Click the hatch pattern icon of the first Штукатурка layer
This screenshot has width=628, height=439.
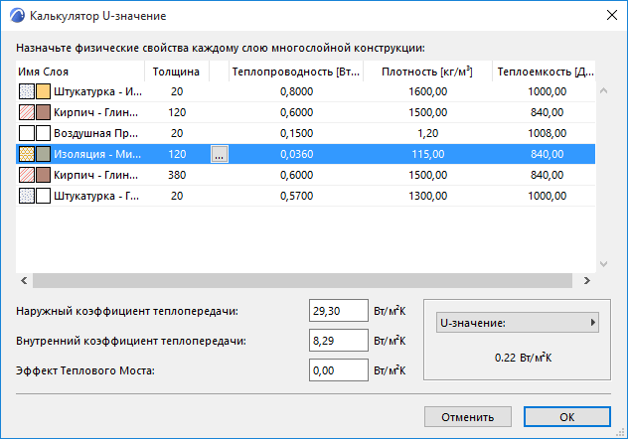pos(26,92)
